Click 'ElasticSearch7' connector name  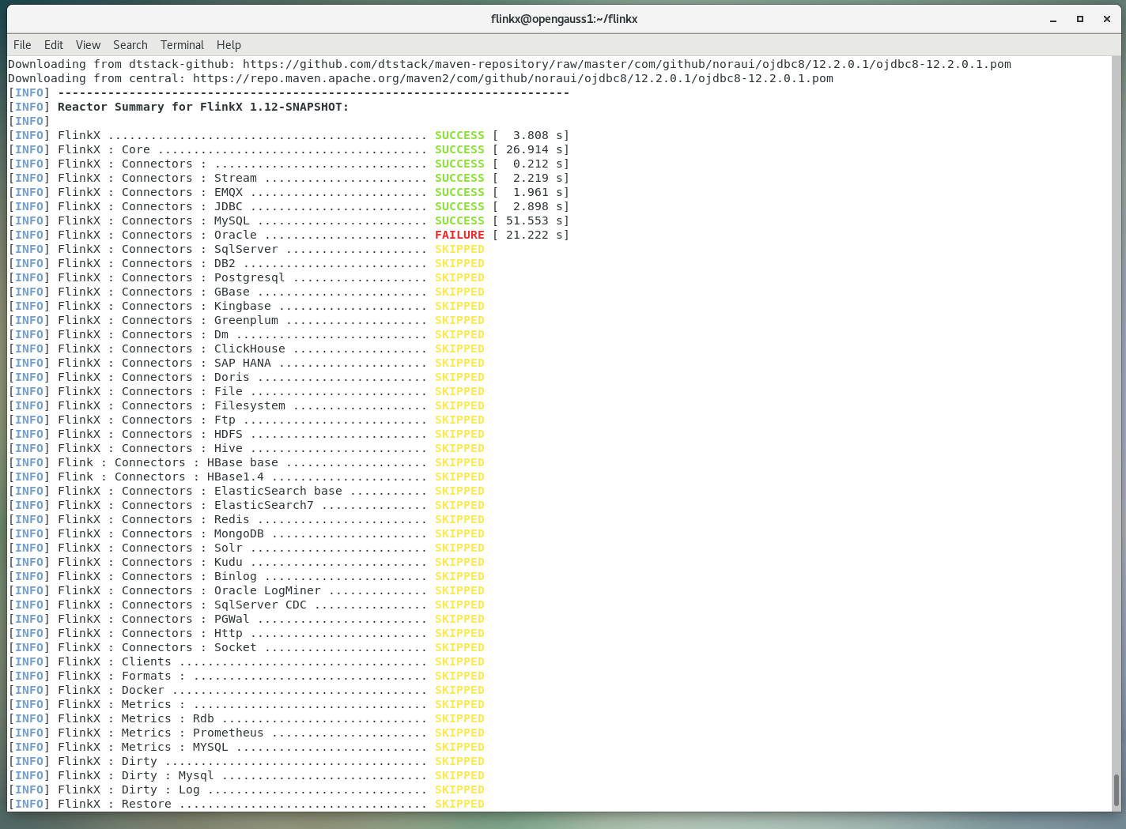[264, 505]
